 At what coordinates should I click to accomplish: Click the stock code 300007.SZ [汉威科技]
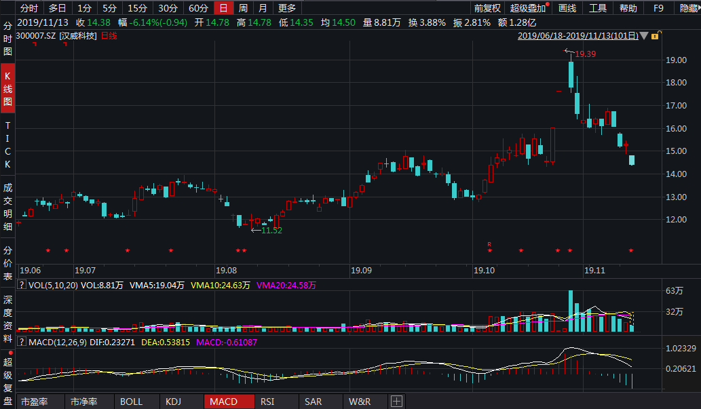[x=56, y=36]
